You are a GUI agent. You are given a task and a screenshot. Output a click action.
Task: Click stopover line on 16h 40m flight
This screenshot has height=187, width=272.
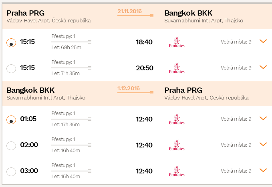(x=71, y=145)
